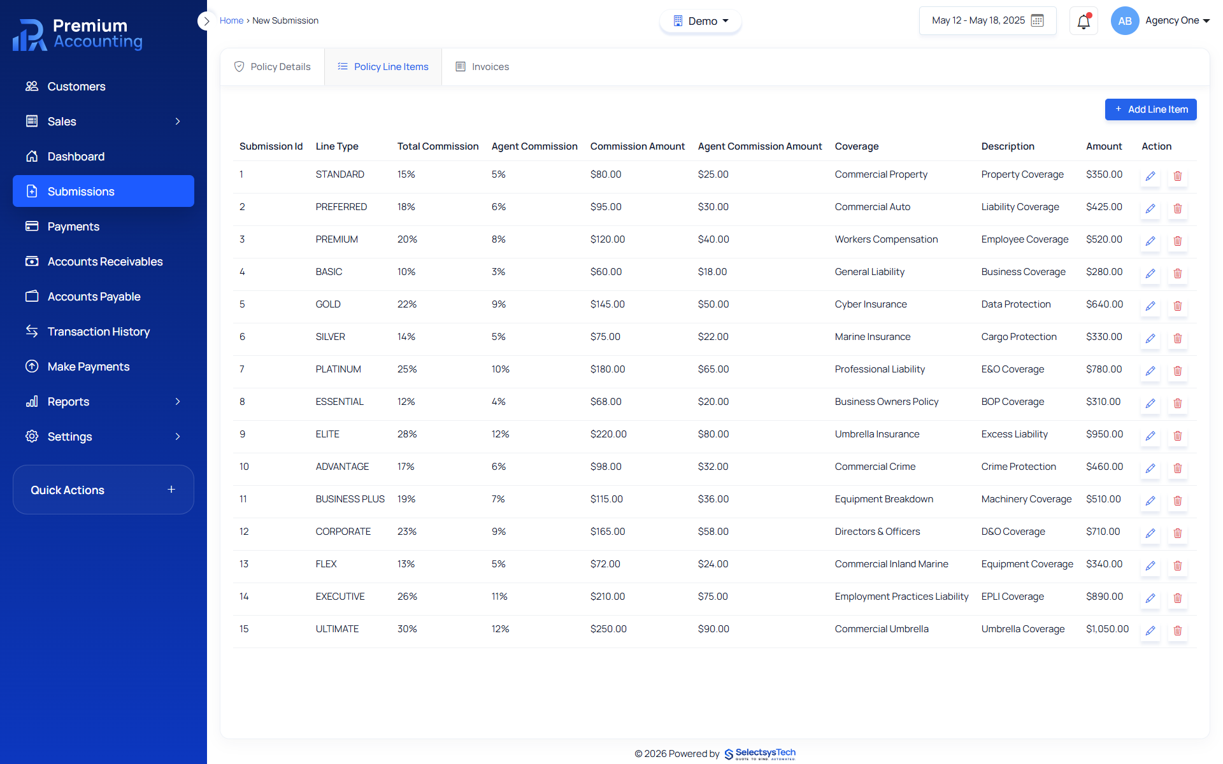Edit the ADVANTAGE line item
Viewport: 1223px width, 764px height.
(1150, 469)
